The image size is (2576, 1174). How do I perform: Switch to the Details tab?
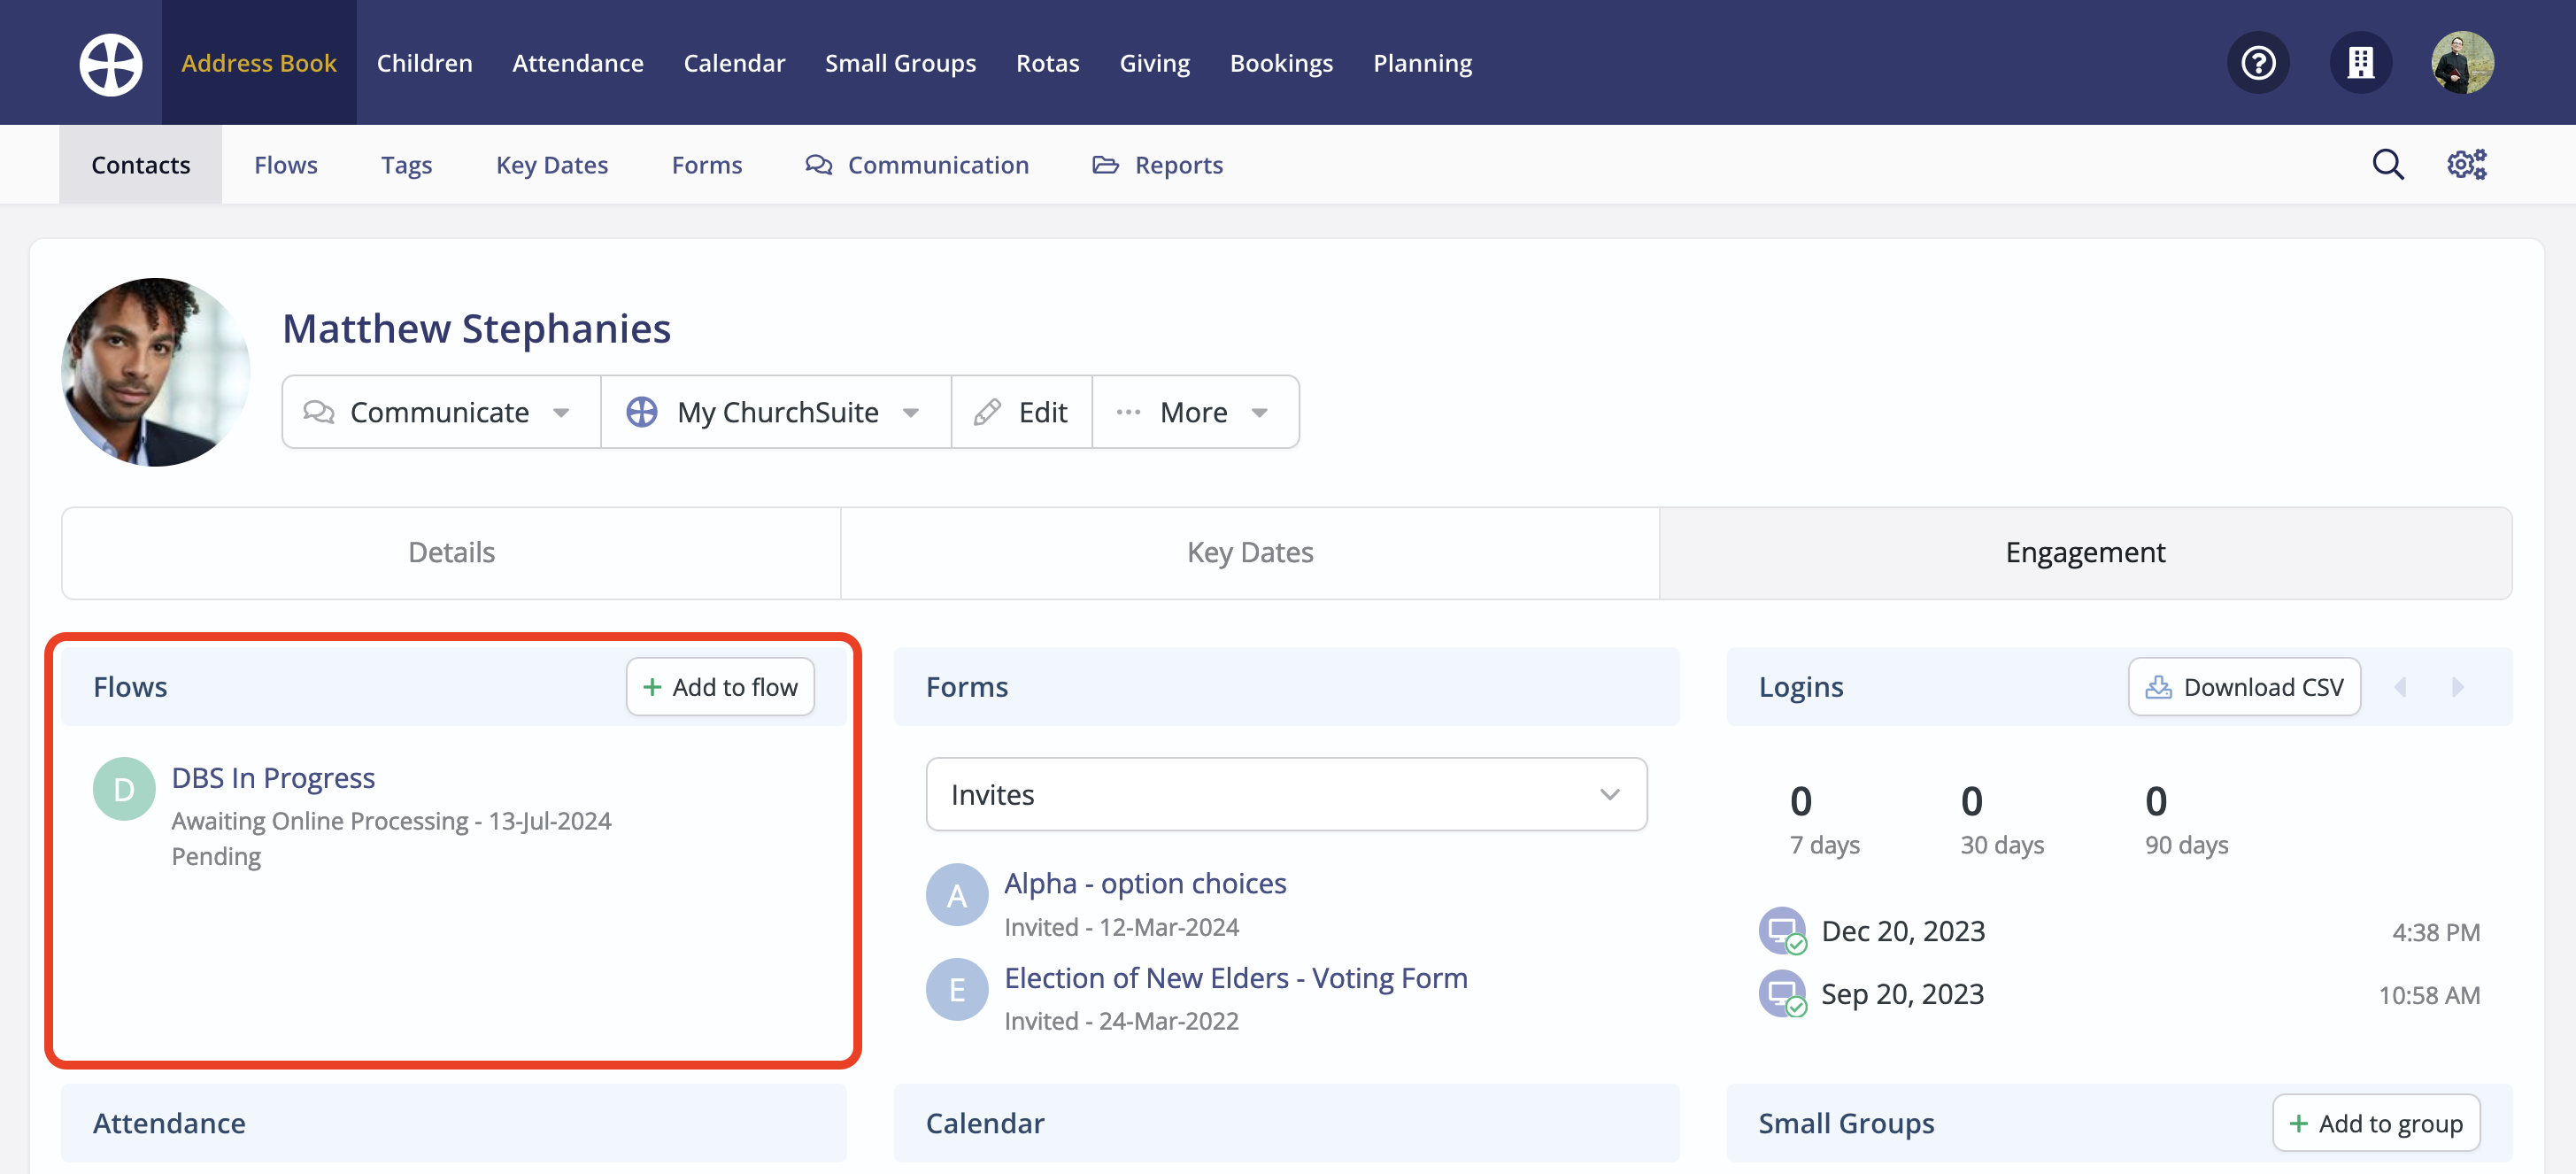point(451,553)
